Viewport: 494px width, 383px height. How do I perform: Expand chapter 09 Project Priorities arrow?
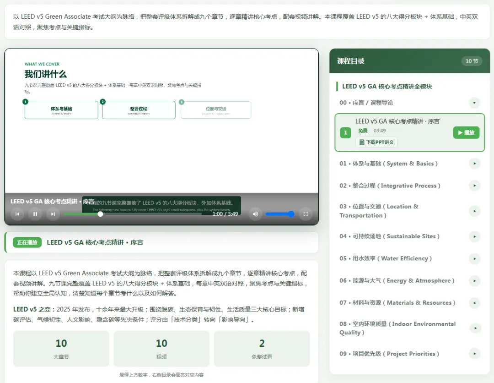[474, 354]
